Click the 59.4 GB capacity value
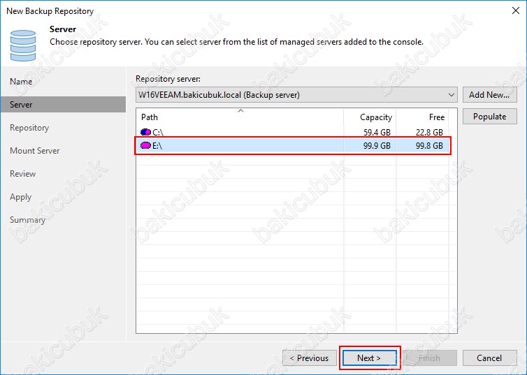 pos(377,132)
